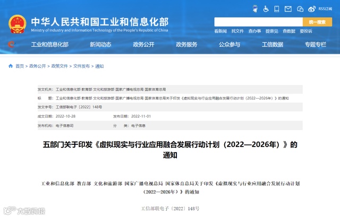The height and width of the screenshot is (218, 340).
Task: Click the envelope mail icon
Action: coord(288,9)
